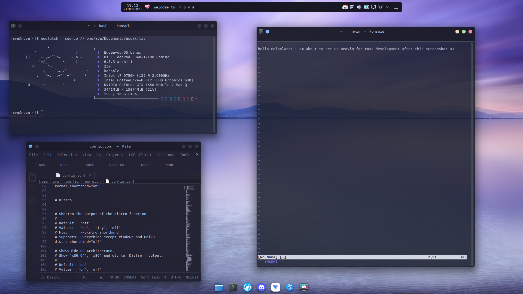Toggle the blue pin dot in the nvim window title bar
The height and width of the screenshot is (294, 523).
(267, 32)
